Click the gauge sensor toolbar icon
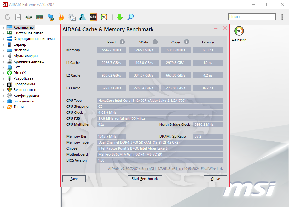This screenshot has width=289, height=207. pyautogui.click(x=104, y=17)
